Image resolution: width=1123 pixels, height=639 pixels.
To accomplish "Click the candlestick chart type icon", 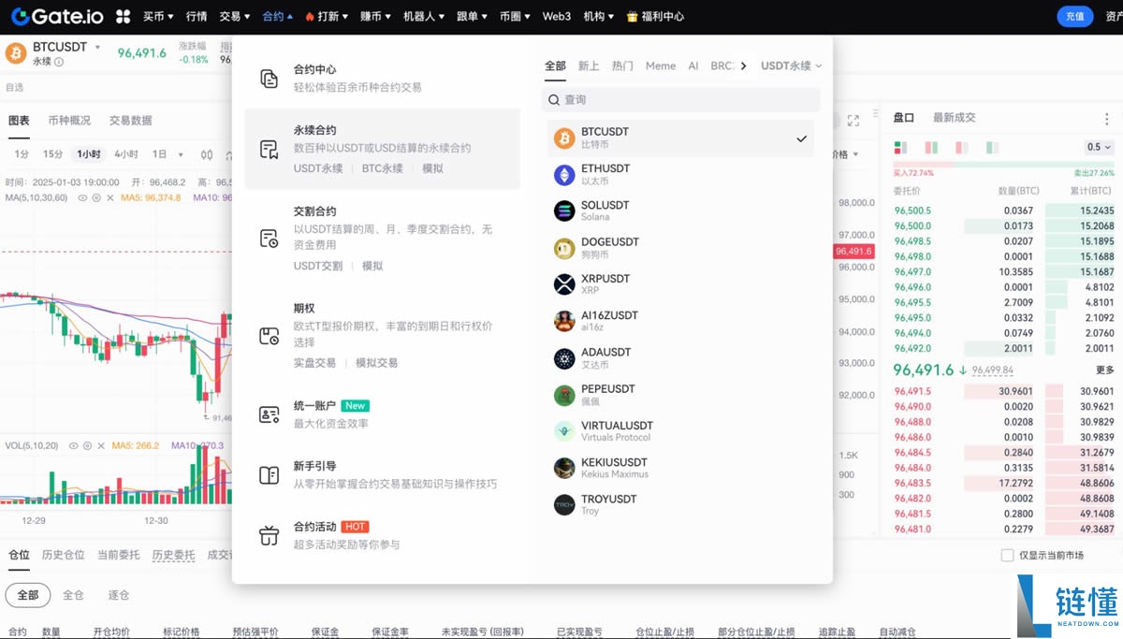I will [207, 154].
